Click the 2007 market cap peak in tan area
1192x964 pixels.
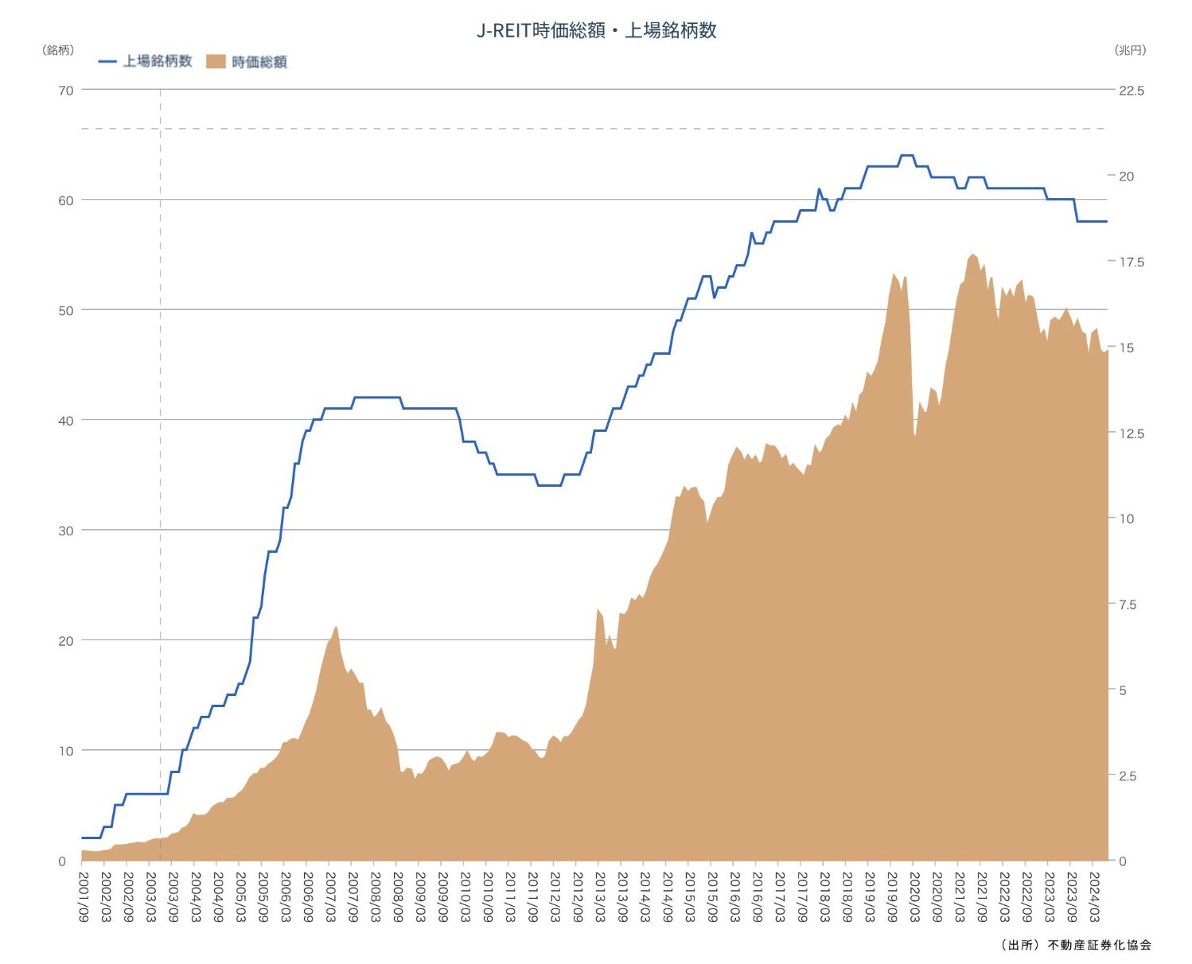336,628
